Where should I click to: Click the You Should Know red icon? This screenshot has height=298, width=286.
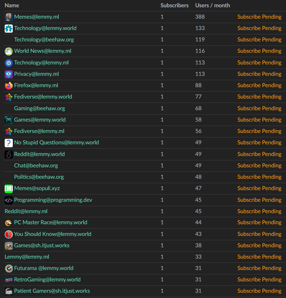point(9,234)
